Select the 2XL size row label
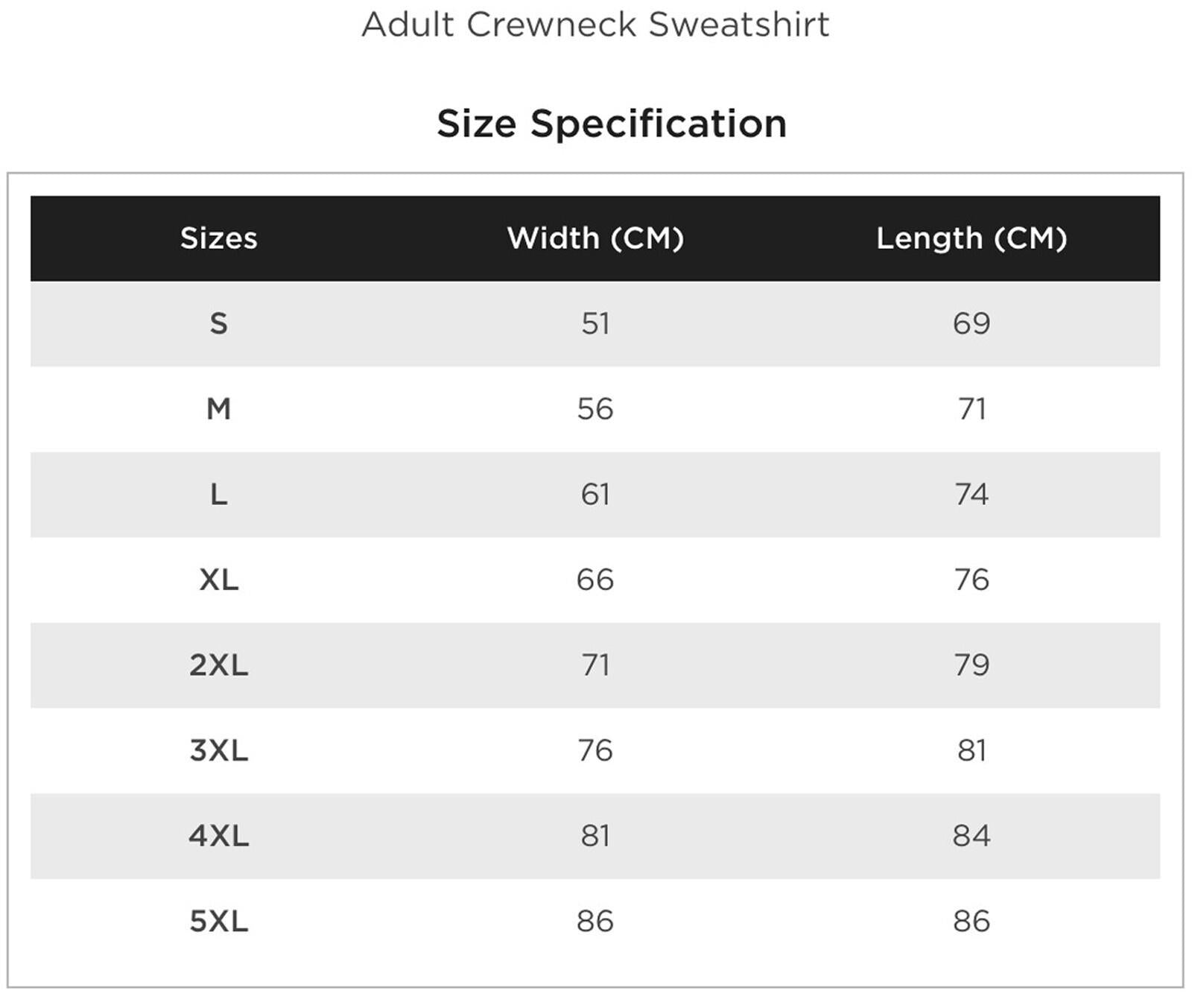1192x1002 pixels. click(x=218, y=665)
